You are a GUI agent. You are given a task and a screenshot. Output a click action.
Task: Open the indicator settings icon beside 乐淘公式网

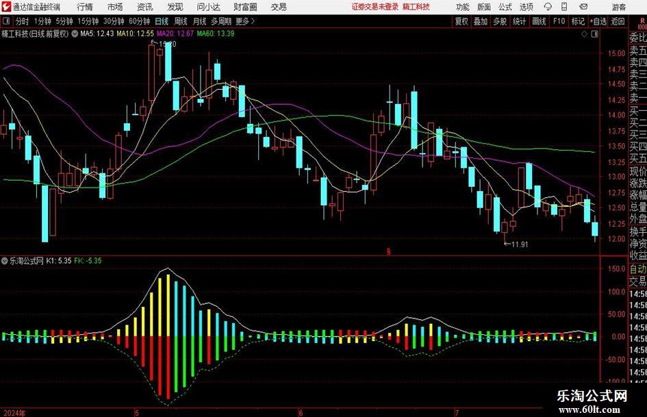coord(5,261)
